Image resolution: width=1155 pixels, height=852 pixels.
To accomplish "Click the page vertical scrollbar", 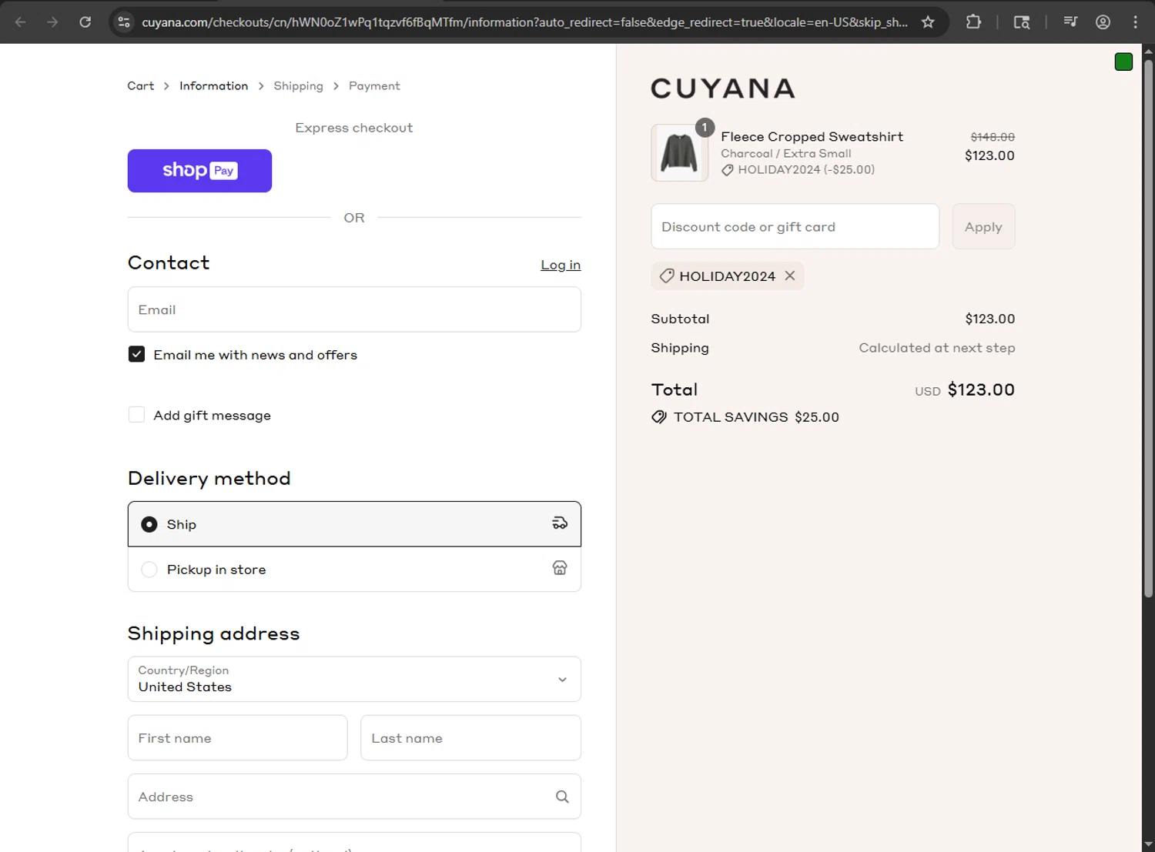I will click(1148, 327).
